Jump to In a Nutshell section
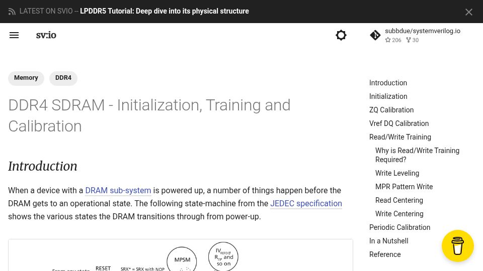The width and height of the screenshot is (483, 271). (389, 240)
